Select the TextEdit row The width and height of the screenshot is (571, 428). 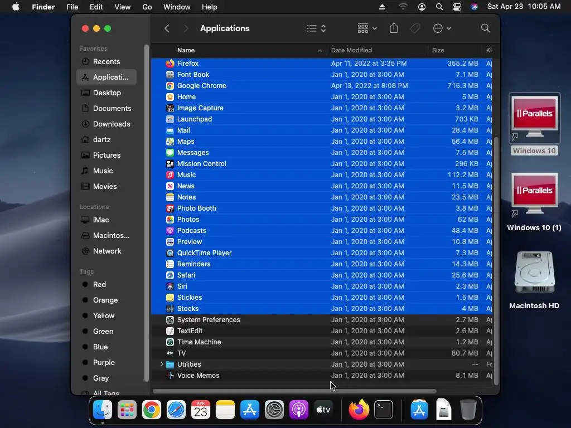322,331
